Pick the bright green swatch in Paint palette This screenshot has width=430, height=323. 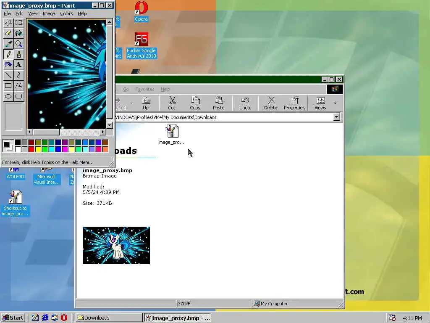(x=45, y=149)
